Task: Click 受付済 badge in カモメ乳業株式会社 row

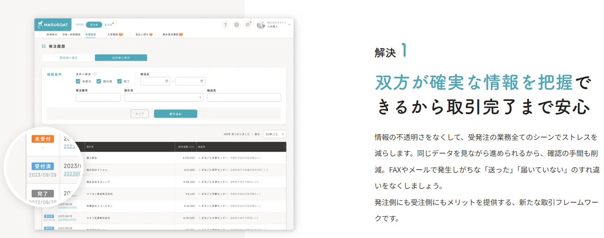Action: 49,216
